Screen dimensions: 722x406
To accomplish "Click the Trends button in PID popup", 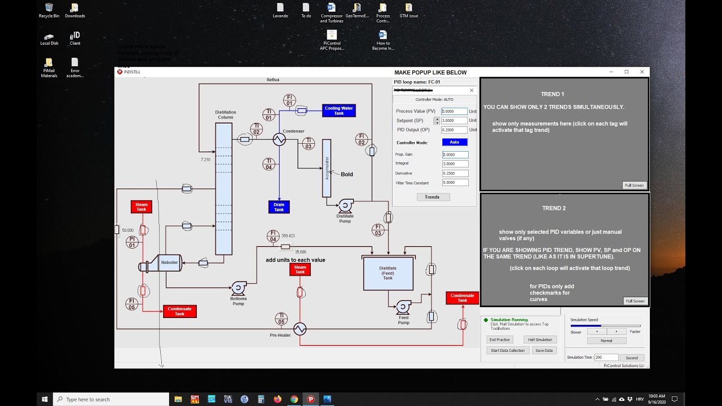I will (x=432, y=197).
